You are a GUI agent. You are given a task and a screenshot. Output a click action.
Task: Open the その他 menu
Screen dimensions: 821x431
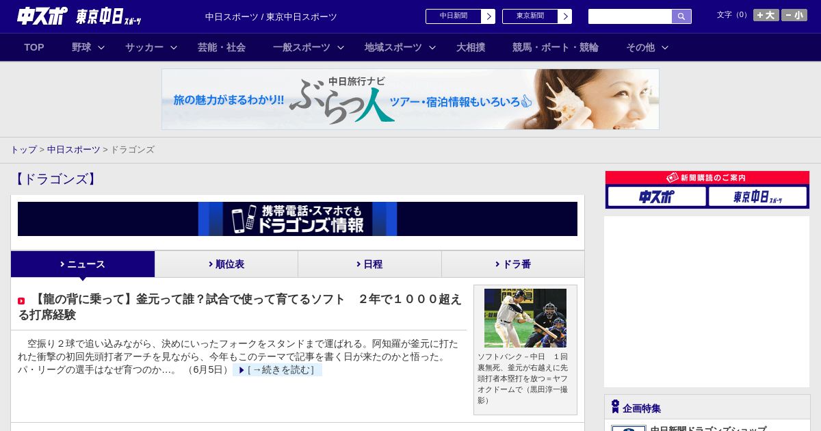pyautogui.click(x=640, y=47)
